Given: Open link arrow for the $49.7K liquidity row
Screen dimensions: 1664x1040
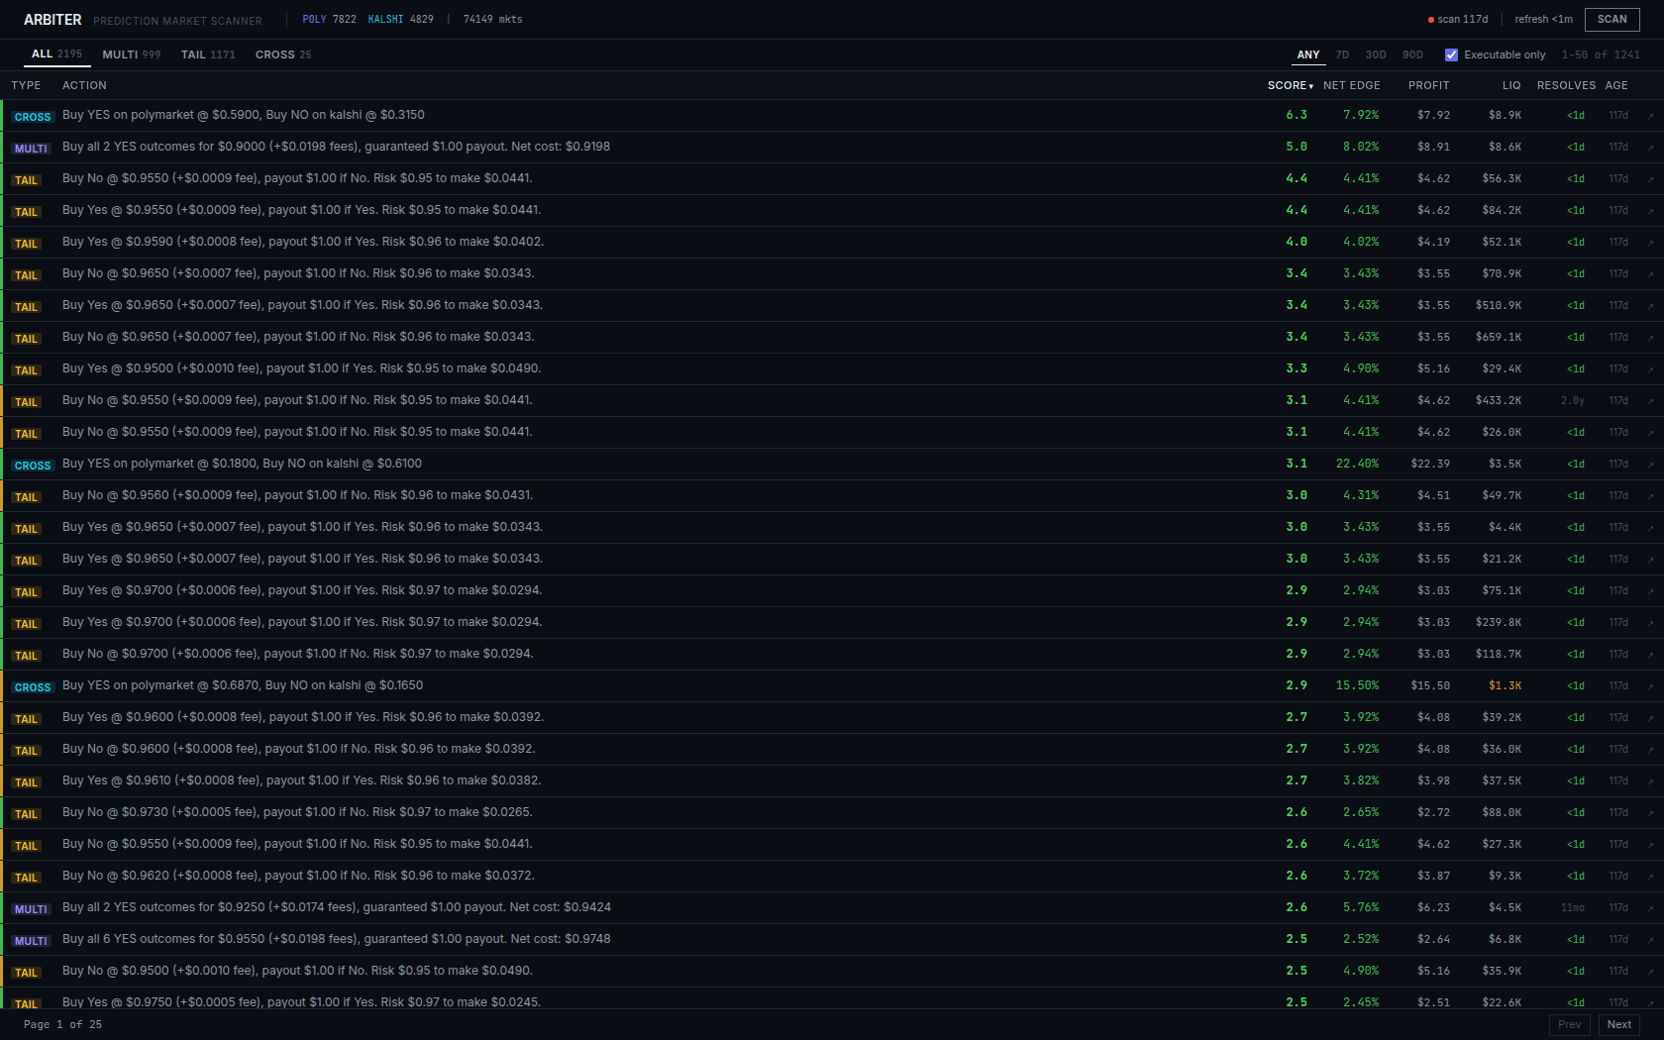Looking at the screenshot, I should pyautogui.click(x=1650, y=496).
